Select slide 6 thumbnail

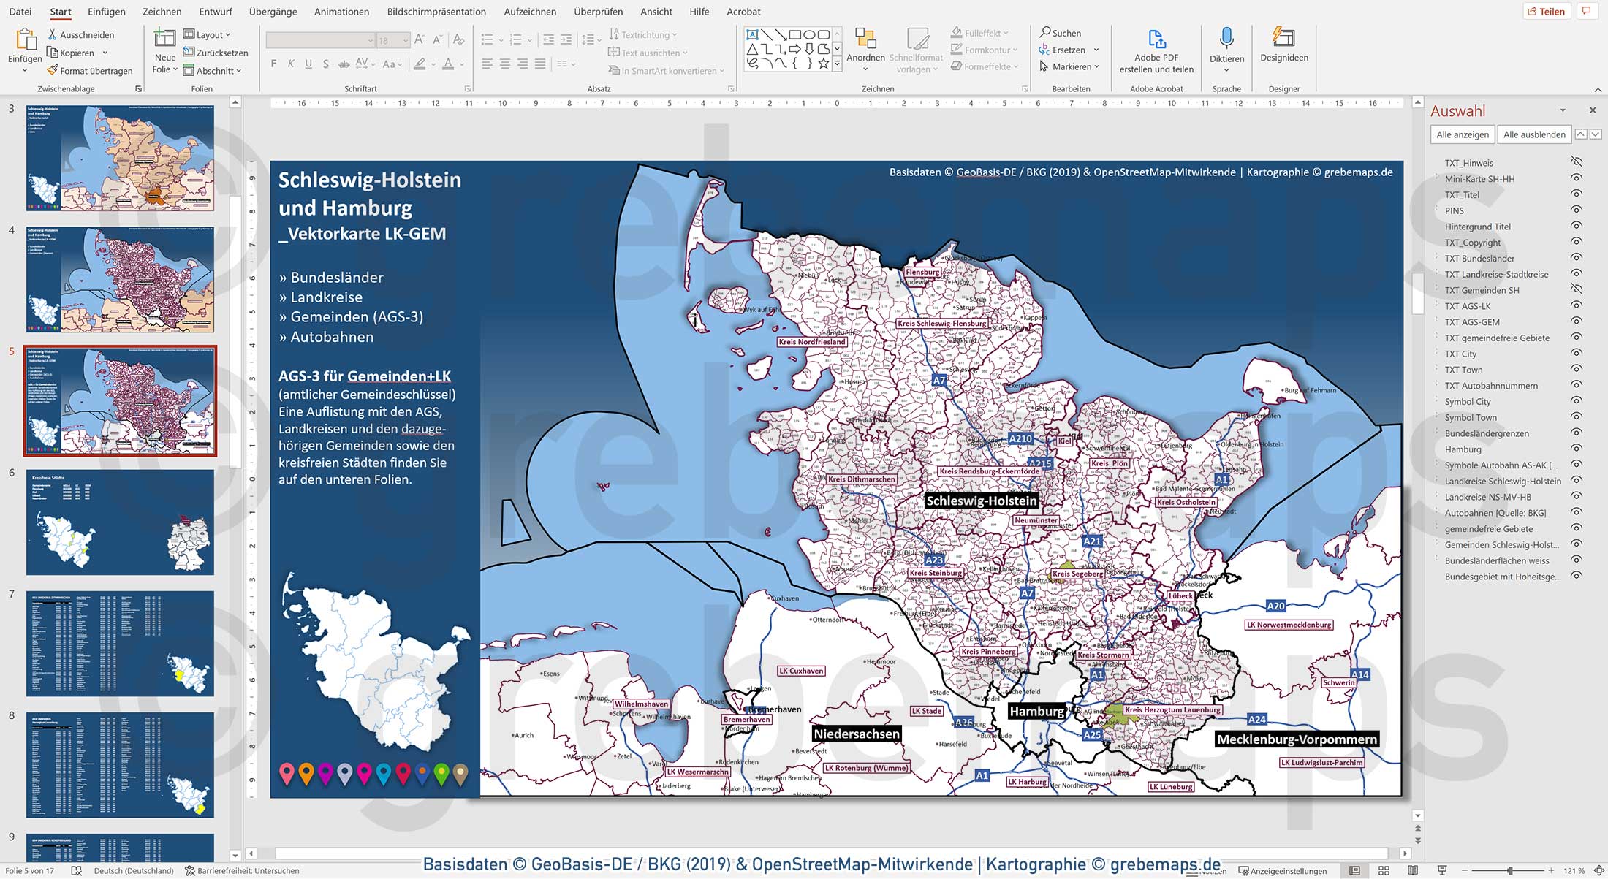(120, 522)
